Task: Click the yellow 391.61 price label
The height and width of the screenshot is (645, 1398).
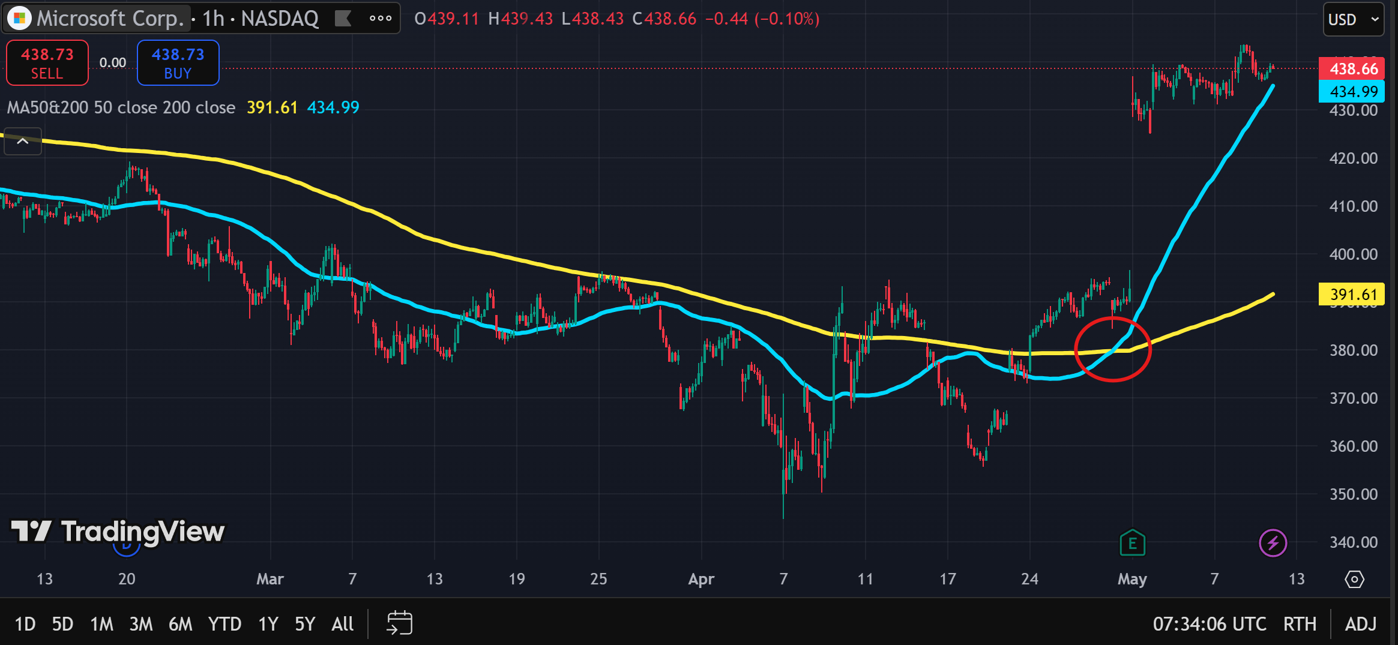Action: click(1351, 295)
